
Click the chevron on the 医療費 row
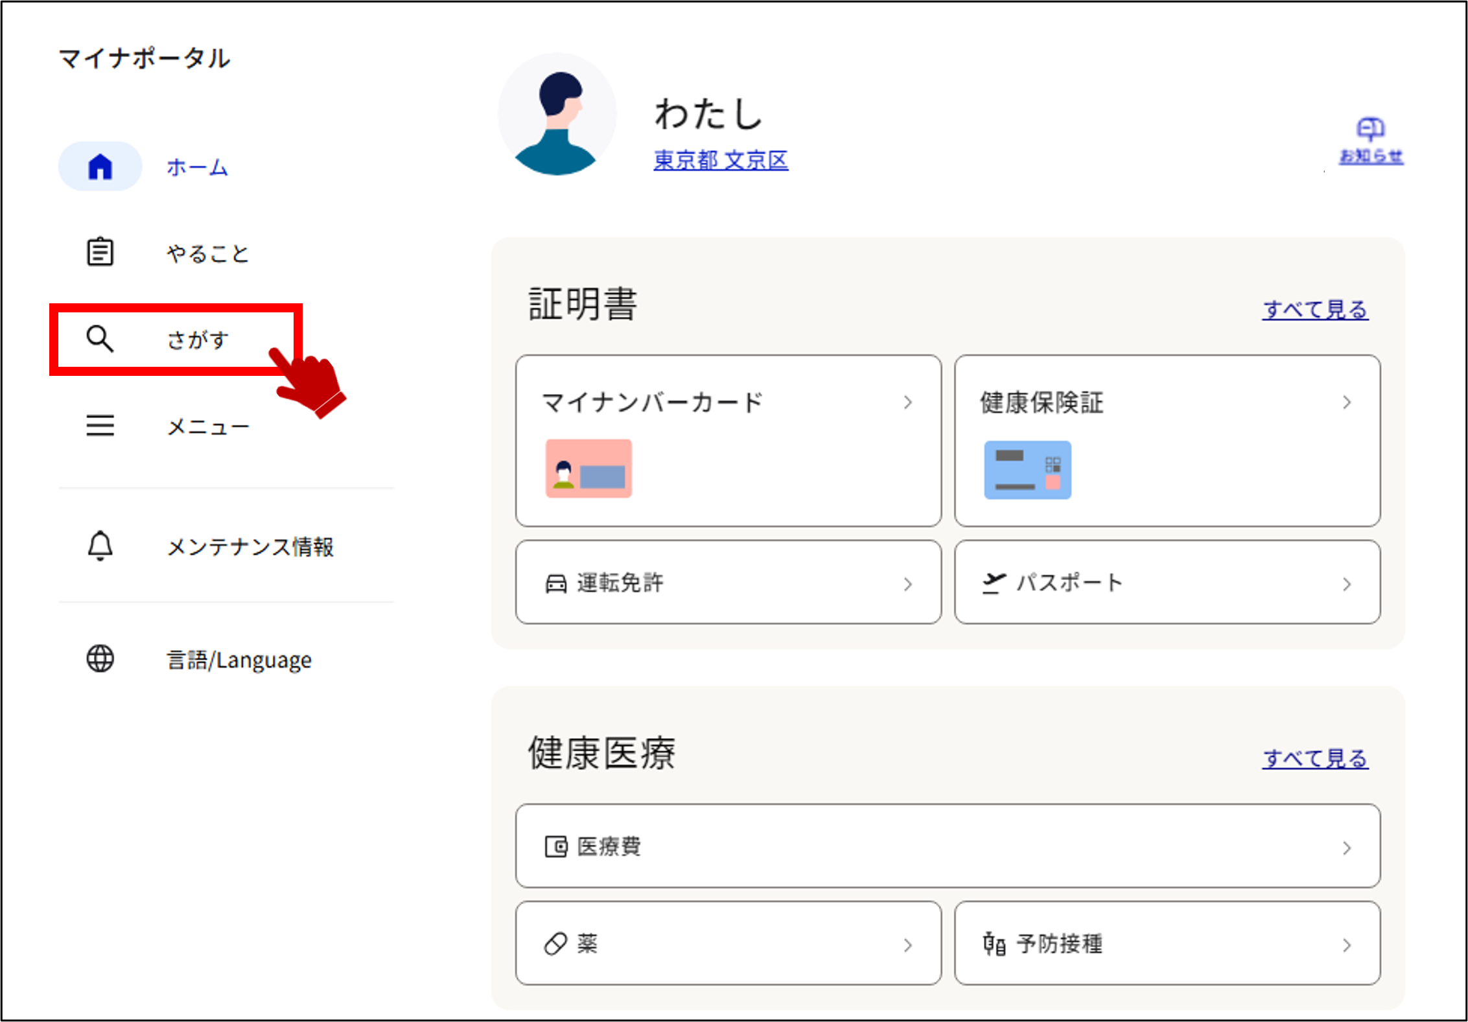(1347, 848)
